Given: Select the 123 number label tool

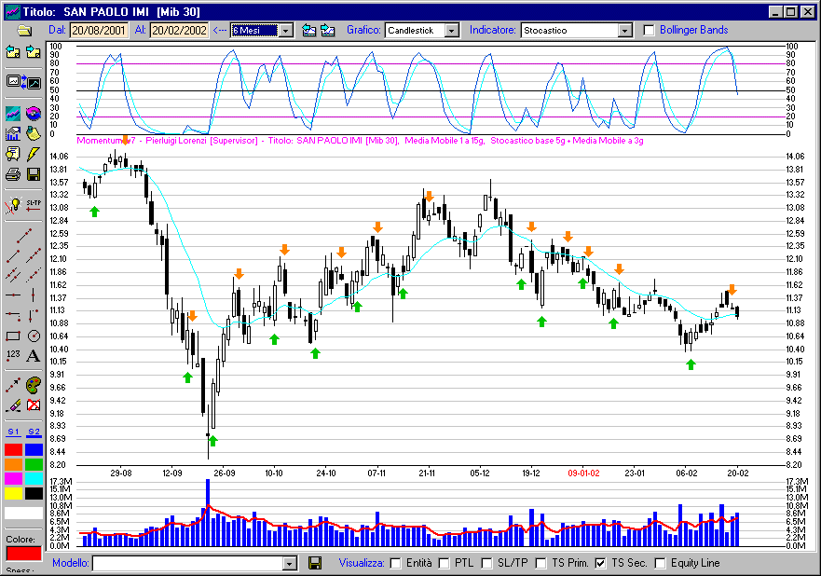Looking at the screenshot, I should 13,355.
